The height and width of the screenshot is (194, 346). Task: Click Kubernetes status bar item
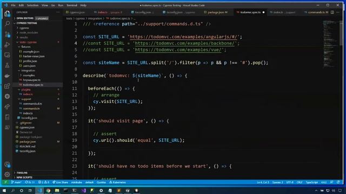click(x=118, y=182)
